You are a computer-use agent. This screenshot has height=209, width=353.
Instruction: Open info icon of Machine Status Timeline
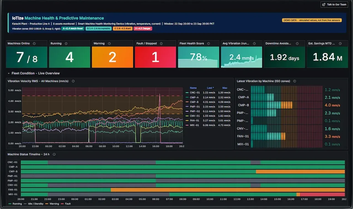54,154
